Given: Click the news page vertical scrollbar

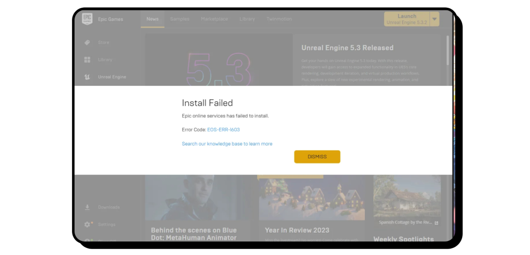Looking at the screenshot, I should (448, 52).
